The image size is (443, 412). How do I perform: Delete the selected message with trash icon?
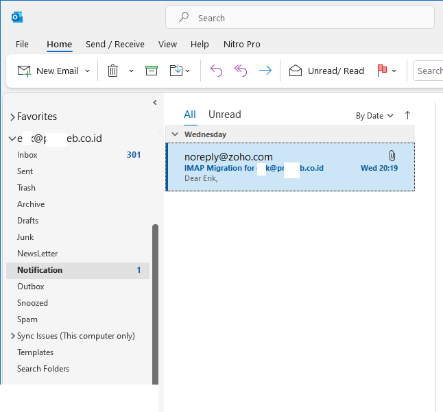pyautogui.click(x=112, y=71)
